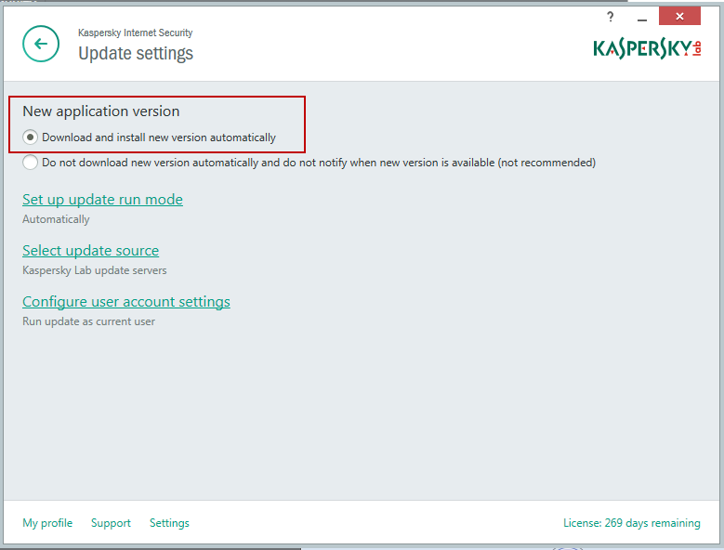The width and height of the screenshot is (724, 550).
Task: Open Settings link in the footer
Action: (x=169, y=523)
